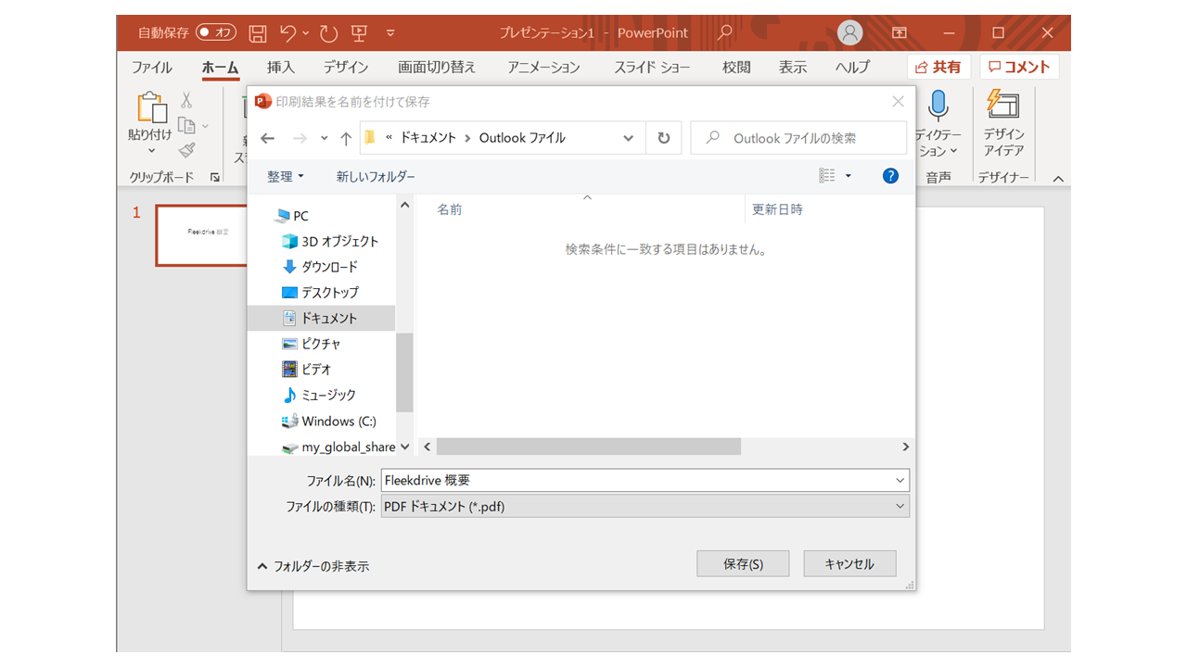Collapse the folder browser pane
The height and width of the screenshot is (667, 1187).
pyautogui.click(x=313, y=566)
